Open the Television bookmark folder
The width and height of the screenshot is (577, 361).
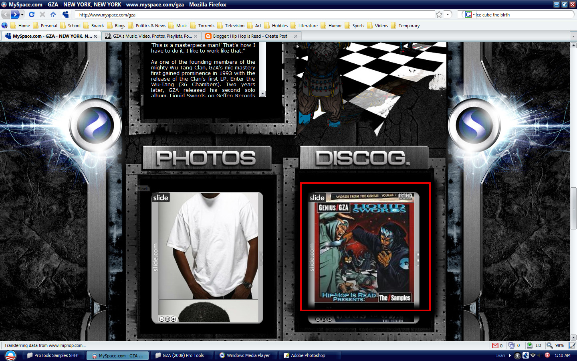pos(231,26)
